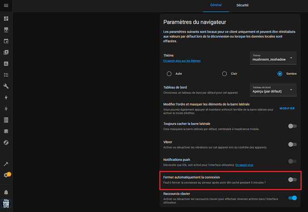The width and height of the screenshot is (308, 212).
Task: Toggle Toujours cacher la barre latérale switch
Action: (x=292, y=126)
